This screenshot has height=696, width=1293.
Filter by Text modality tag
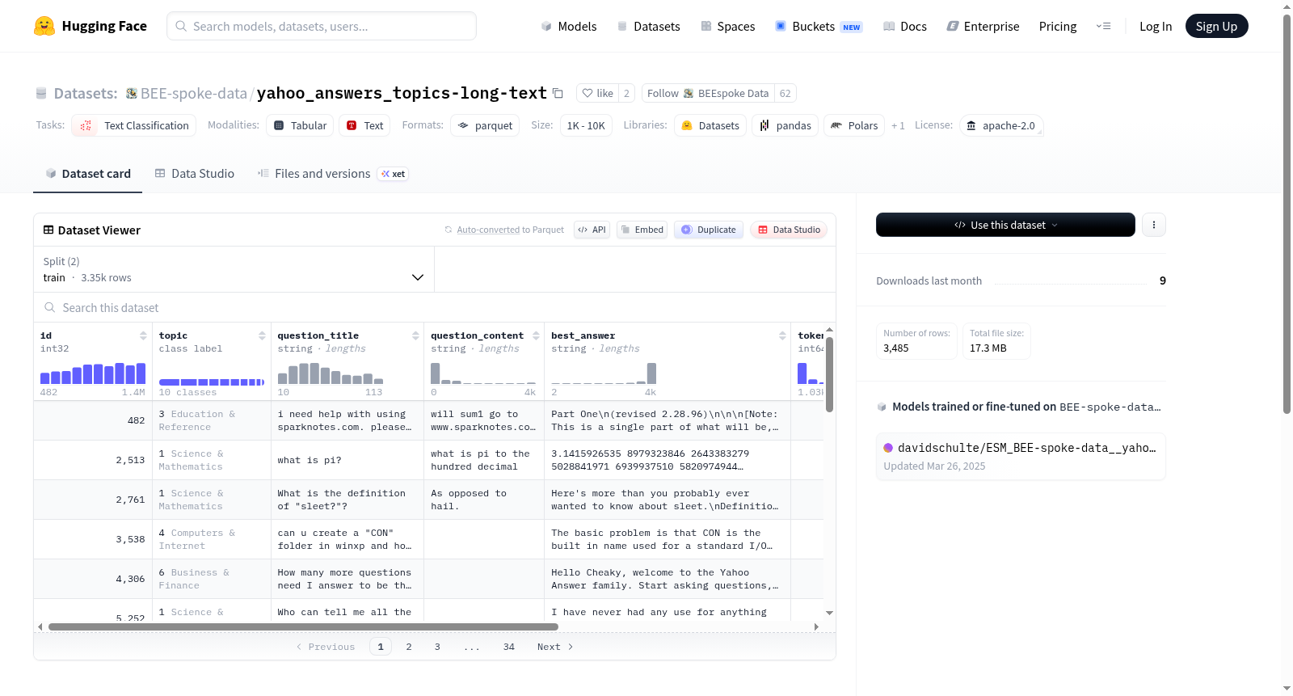tap(364, 125)
